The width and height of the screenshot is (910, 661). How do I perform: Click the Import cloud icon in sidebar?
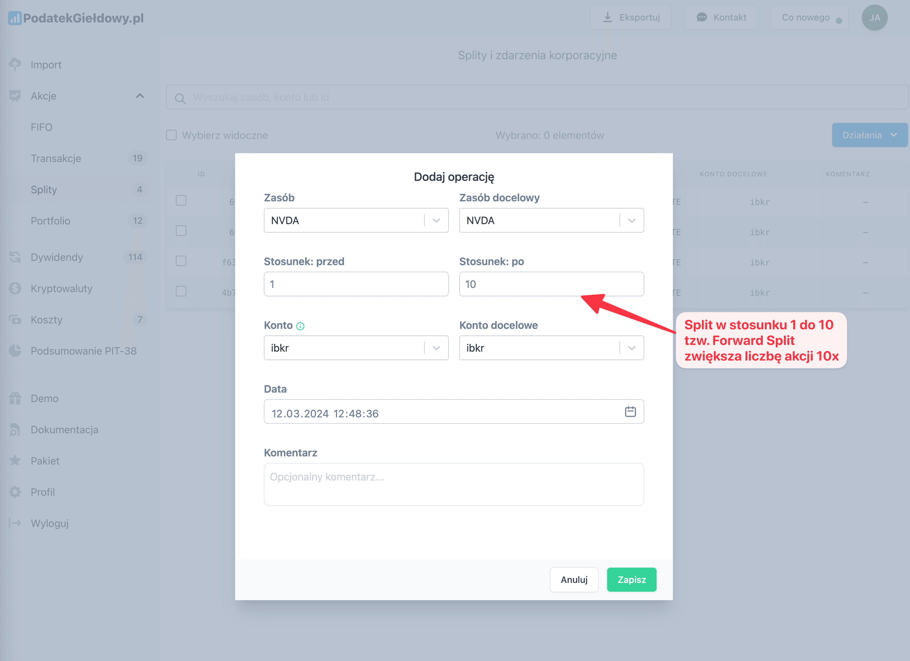(15, 64)
